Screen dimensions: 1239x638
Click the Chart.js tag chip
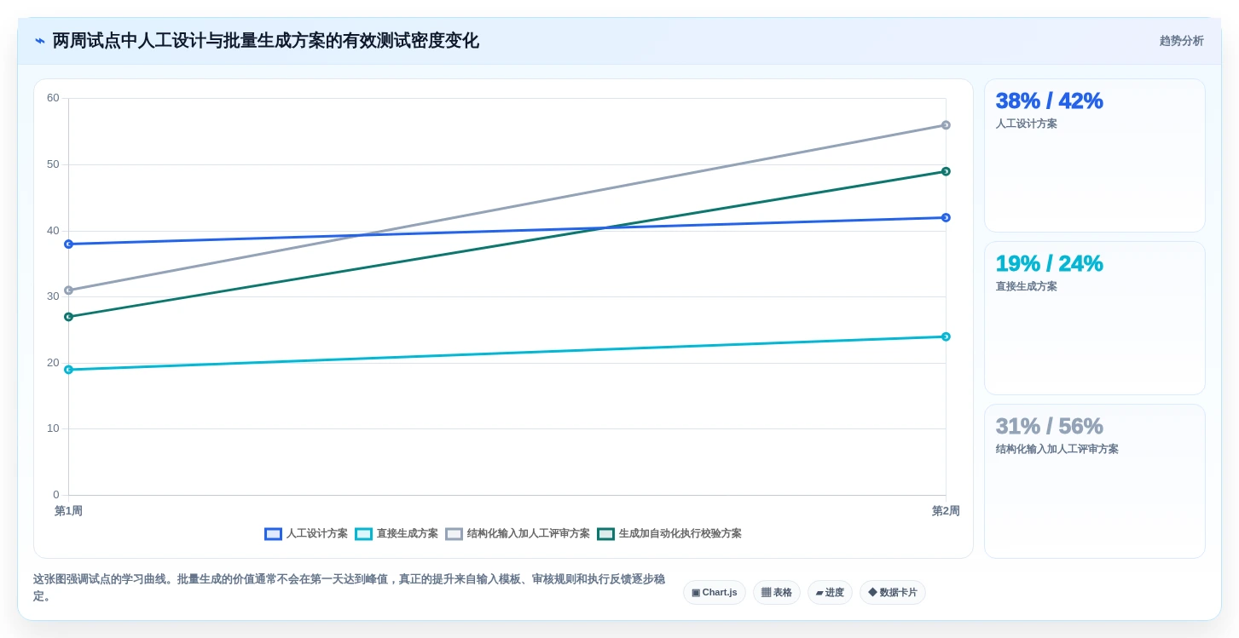[715, 592]
